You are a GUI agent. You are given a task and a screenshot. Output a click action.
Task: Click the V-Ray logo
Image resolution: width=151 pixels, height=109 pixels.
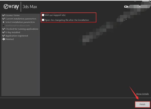point(11,7)
